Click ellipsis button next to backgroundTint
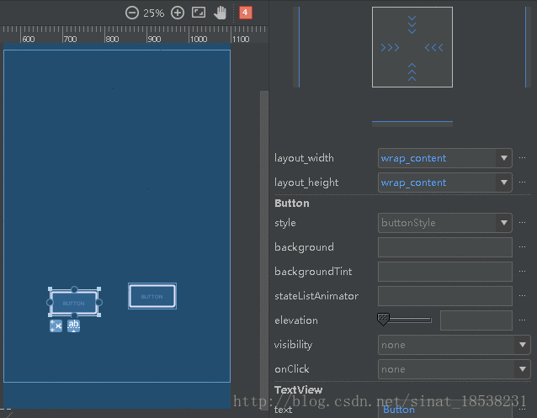 pos(522,271)
